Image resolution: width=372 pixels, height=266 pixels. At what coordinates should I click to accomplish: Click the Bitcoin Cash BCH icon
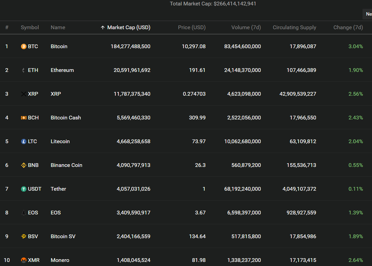click(24, 118)
